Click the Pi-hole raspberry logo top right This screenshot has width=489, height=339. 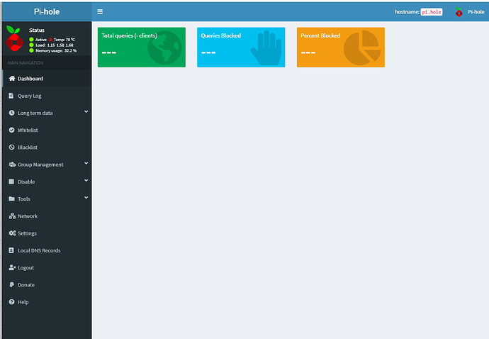(459, 12)
